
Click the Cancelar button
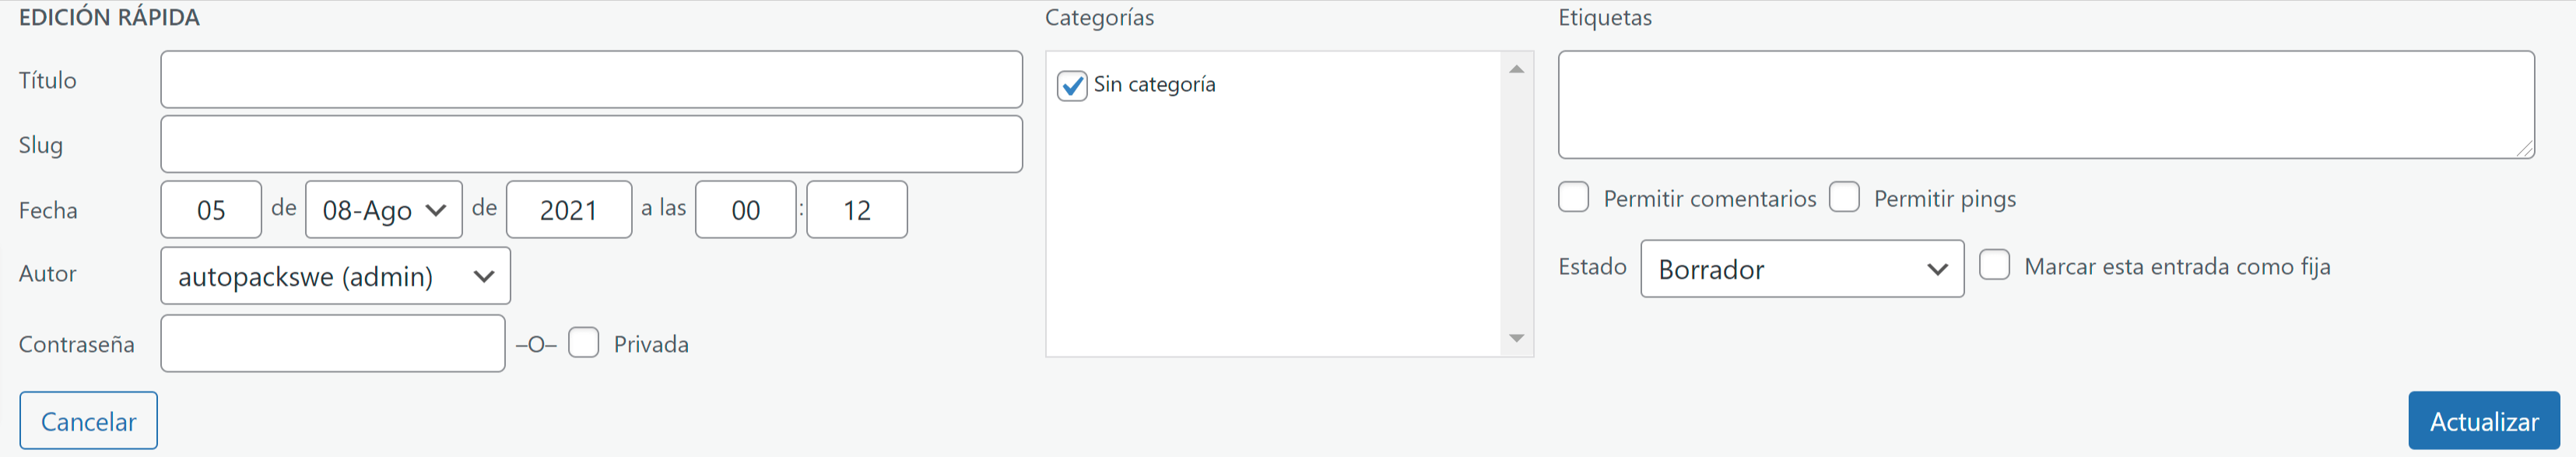tap(88, 421)
